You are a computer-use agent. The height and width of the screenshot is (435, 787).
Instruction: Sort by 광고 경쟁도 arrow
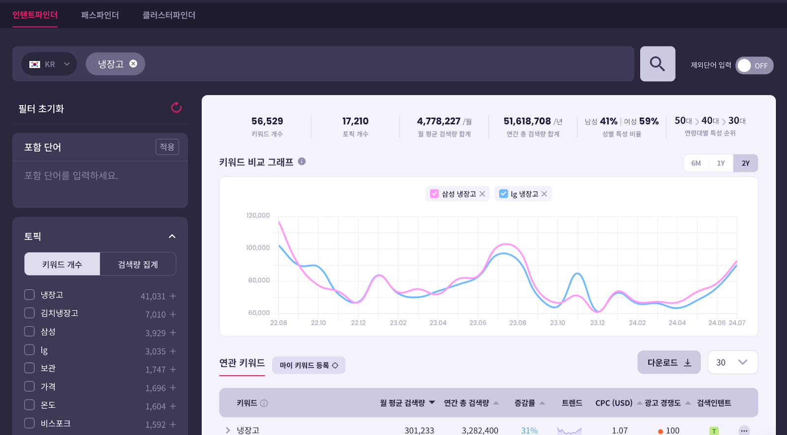[x=688, y=403]
